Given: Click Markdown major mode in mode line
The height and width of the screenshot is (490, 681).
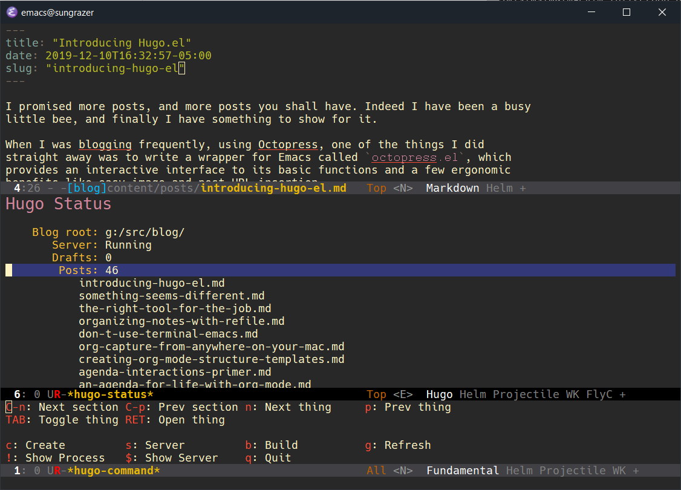Looking at the screenshot, I should tap(452, 188).
